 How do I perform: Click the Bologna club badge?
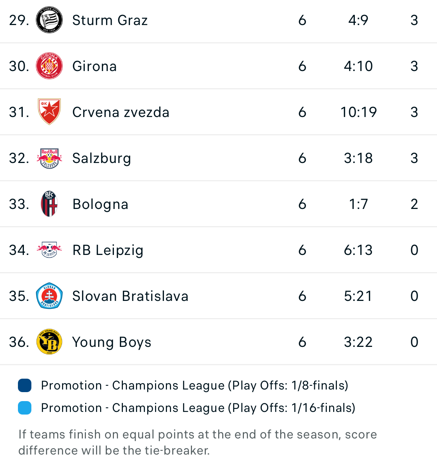click(x=49, y=204)
